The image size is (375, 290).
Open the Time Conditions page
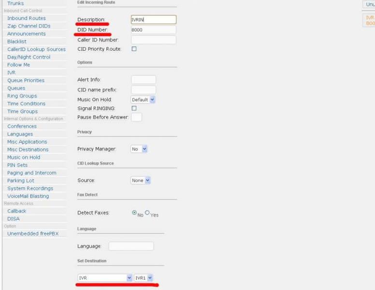coord(26,103)
